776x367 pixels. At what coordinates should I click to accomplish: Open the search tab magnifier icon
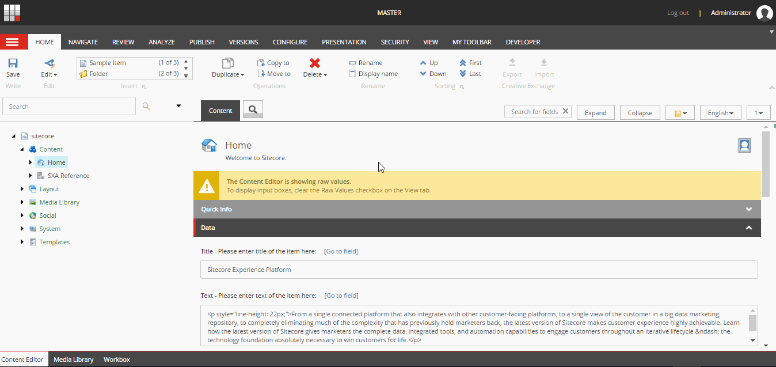point(253,109)
